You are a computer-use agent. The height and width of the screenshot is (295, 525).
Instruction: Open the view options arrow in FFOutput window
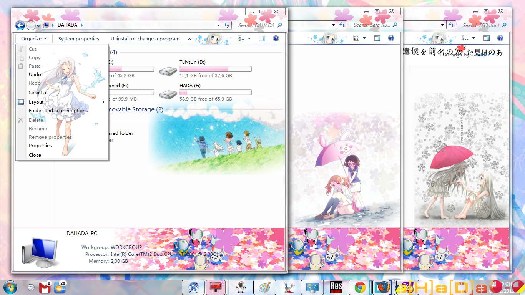point(473,38)
